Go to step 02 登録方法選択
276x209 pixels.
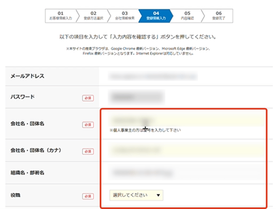[x=93, y=16]
